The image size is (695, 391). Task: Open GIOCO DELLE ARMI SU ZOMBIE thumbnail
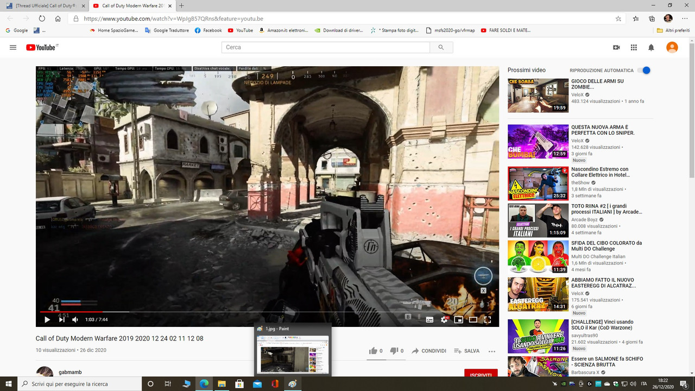pos(538,95)
